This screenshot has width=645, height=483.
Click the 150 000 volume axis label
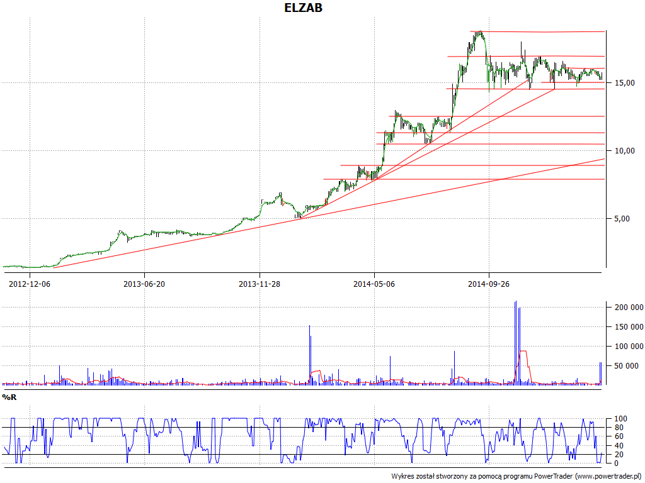click(x=629, y=327)
